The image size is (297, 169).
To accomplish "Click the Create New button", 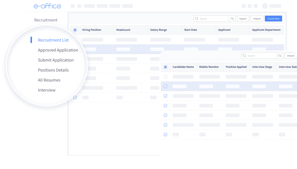I will pos(273,19).
